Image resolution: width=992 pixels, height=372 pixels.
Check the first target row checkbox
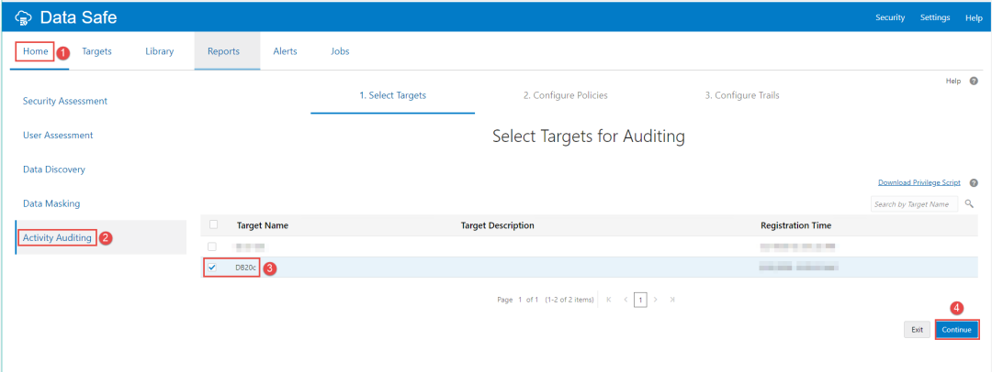pyautogui.click(x=213, y=246)
